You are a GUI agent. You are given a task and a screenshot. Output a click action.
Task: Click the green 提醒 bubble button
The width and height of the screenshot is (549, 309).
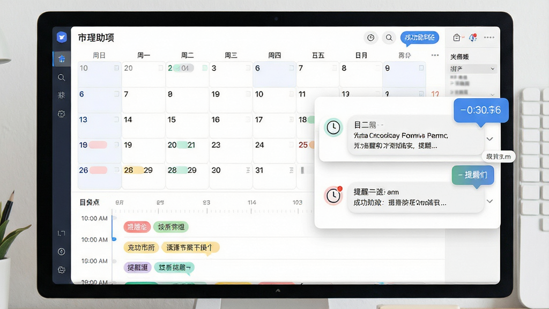[x=473, y=175]
